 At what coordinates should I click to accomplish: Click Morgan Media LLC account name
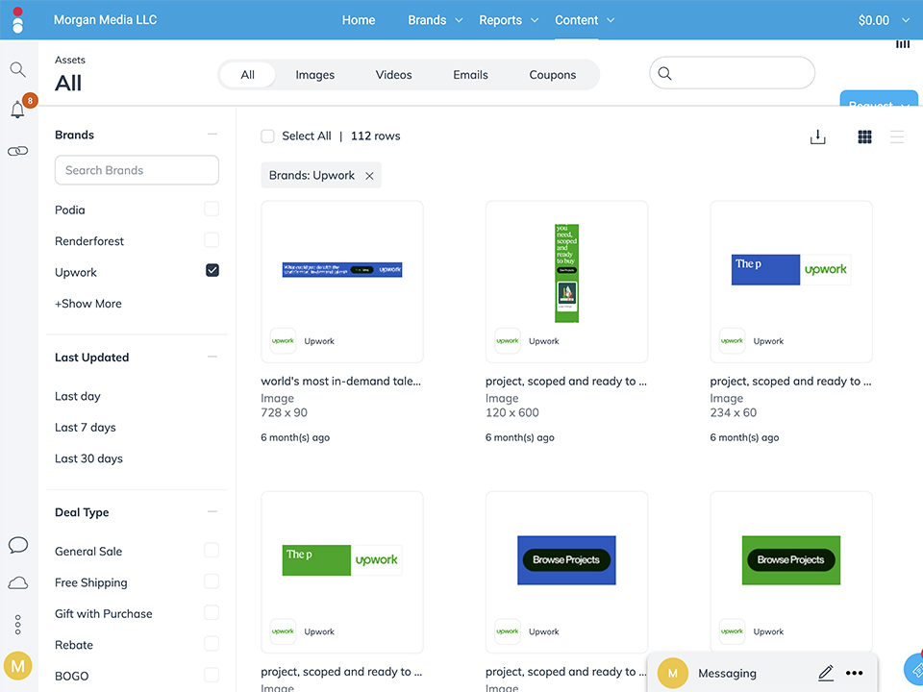pos(106,20)
